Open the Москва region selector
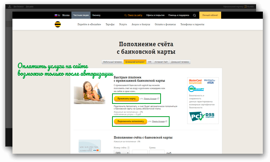The width and height of the screenshot is (270, 162). coord(66,15)
